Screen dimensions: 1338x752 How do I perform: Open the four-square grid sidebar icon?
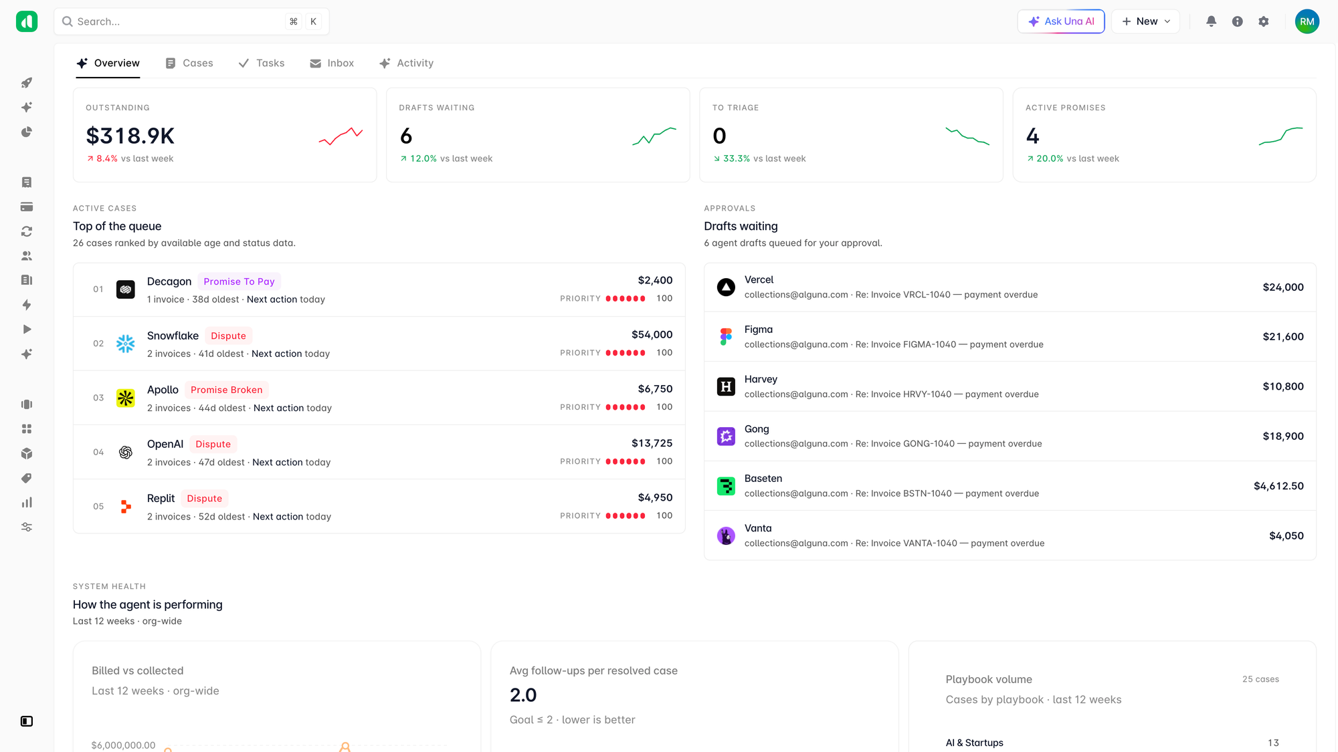pos(27,429)
